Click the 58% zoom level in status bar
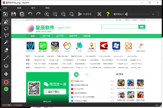 [x=157, y=105]
